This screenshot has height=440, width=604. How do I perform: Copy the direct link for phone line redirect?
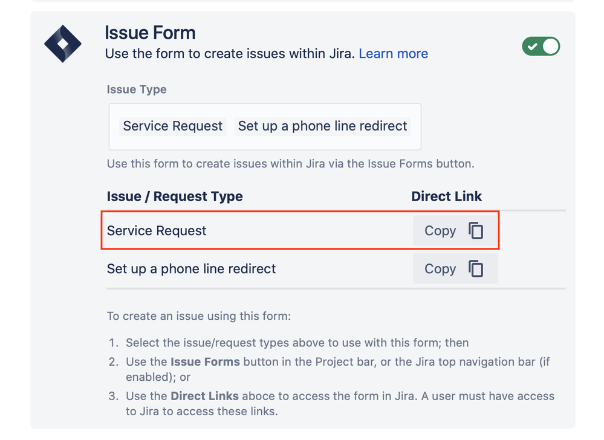click(455, 268)
